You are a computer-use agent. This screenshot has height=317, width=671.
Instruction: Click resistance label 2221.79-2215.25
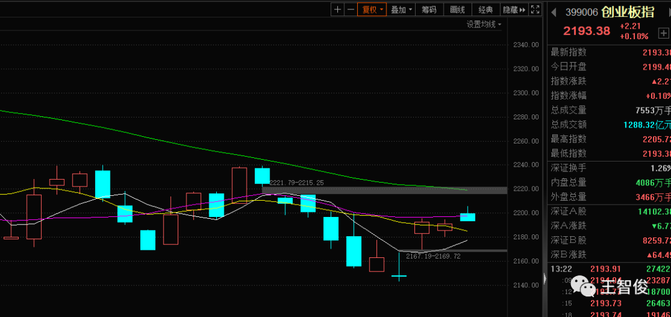tap(296, 183)
